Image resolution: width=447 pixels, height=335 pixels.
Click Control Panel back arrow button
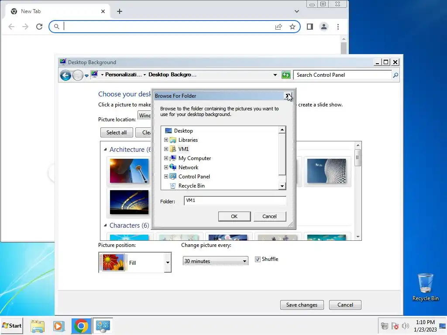click(65, 75)
